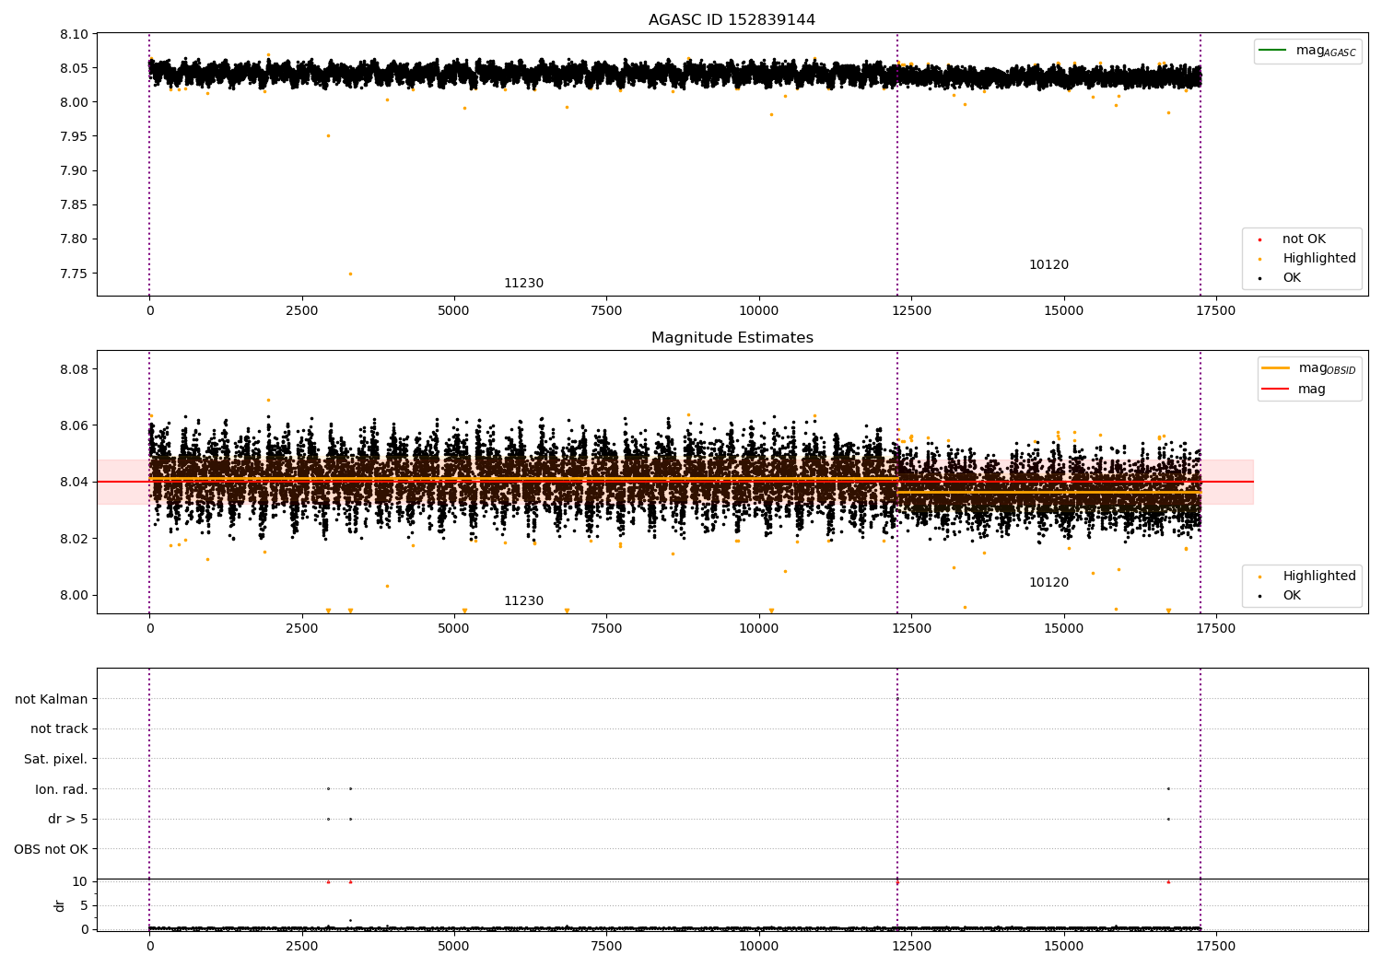Screen dimensions: 1382x967
Task: Click the 11230 OBSID label in top plot
Action: [523, 284]
